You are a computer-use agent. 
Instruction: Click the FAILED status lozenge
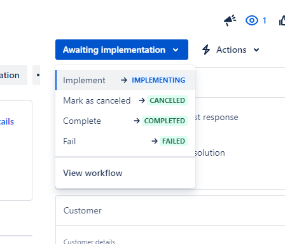(x=174, y=141)
